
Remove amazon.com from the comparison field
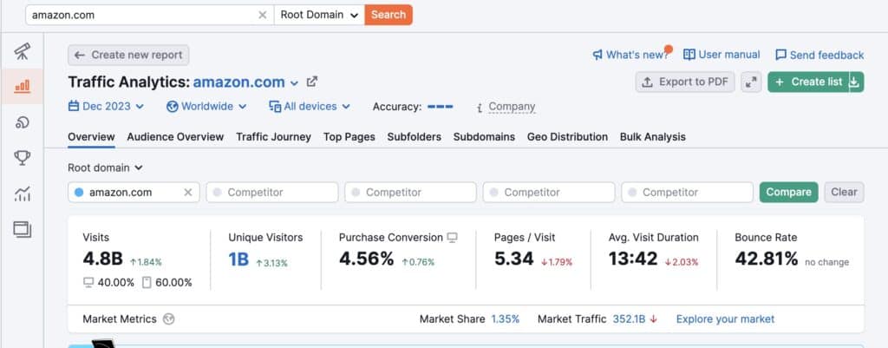coord(188,193)
